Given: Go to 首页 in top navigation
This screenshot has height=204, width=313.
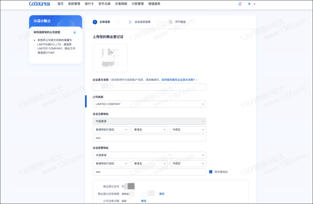Looking at the screenshot, I should [61, 4].
